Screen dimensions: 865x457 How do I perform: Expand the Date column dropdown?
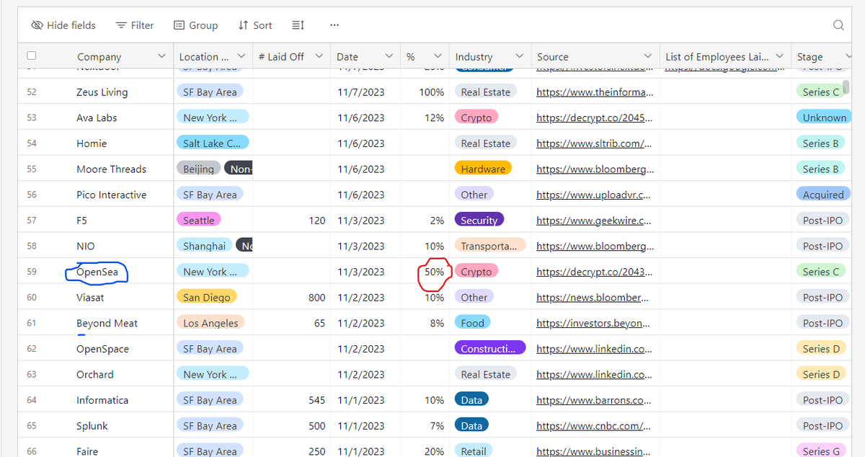389,56
